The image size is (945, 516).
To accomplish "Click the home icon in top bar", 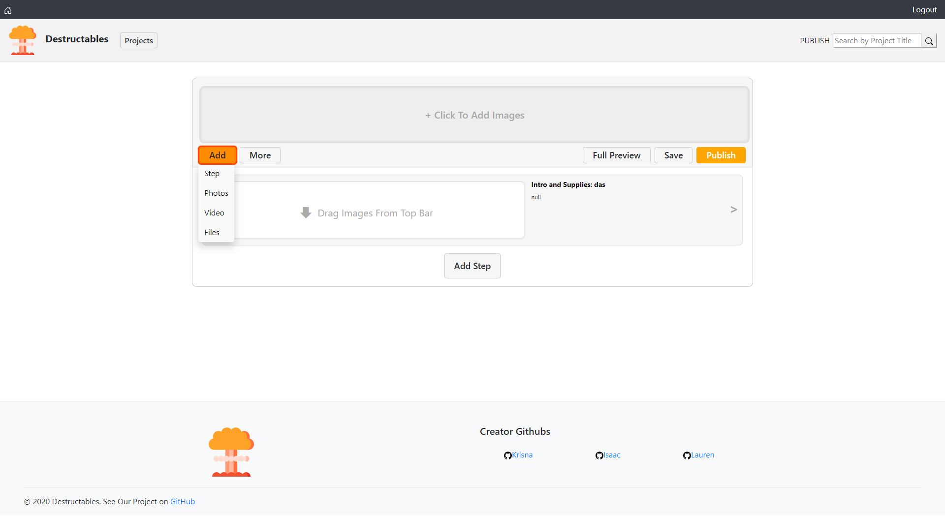I will click(8, 10).
